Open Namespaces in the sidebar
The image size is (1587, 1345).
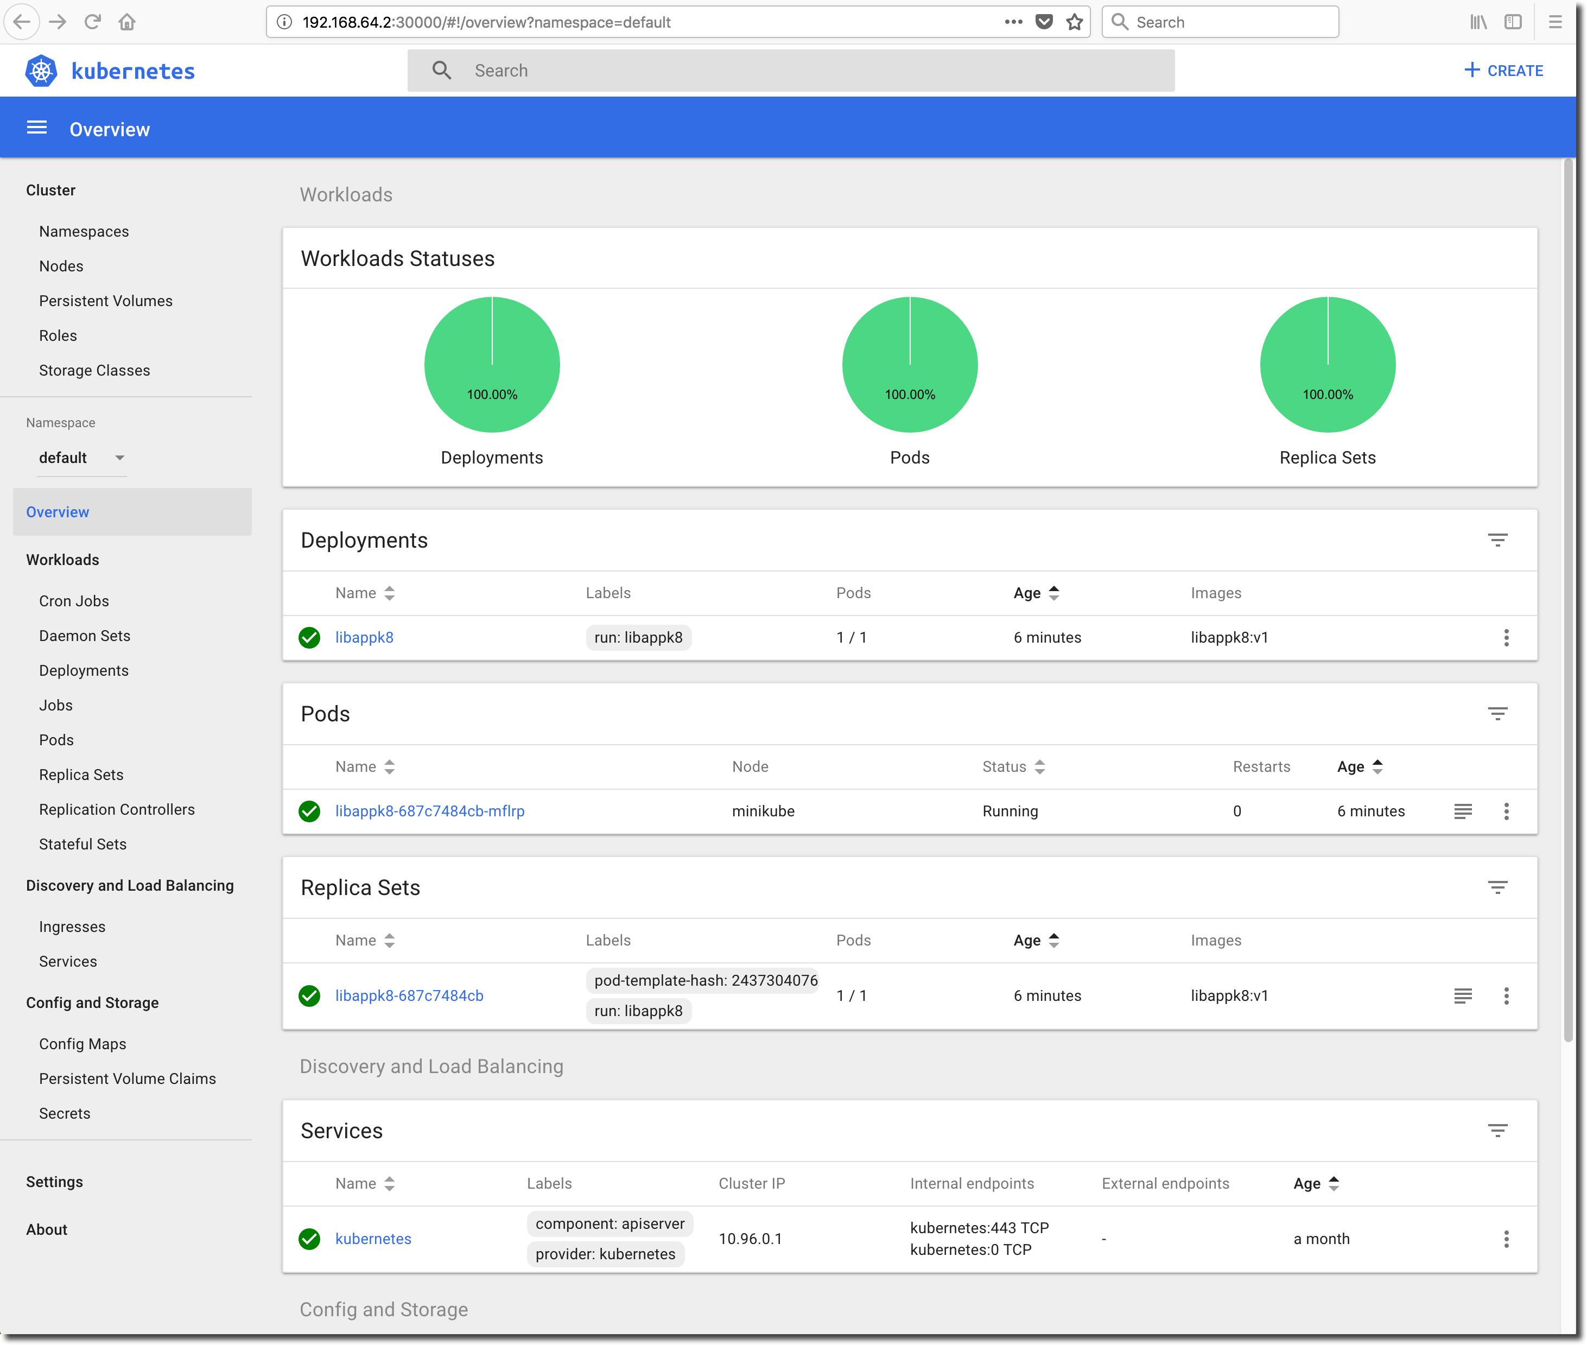(84, 231)
